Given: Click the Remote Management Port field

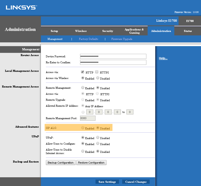Looking at the screenshot, I should coord(88,118).
